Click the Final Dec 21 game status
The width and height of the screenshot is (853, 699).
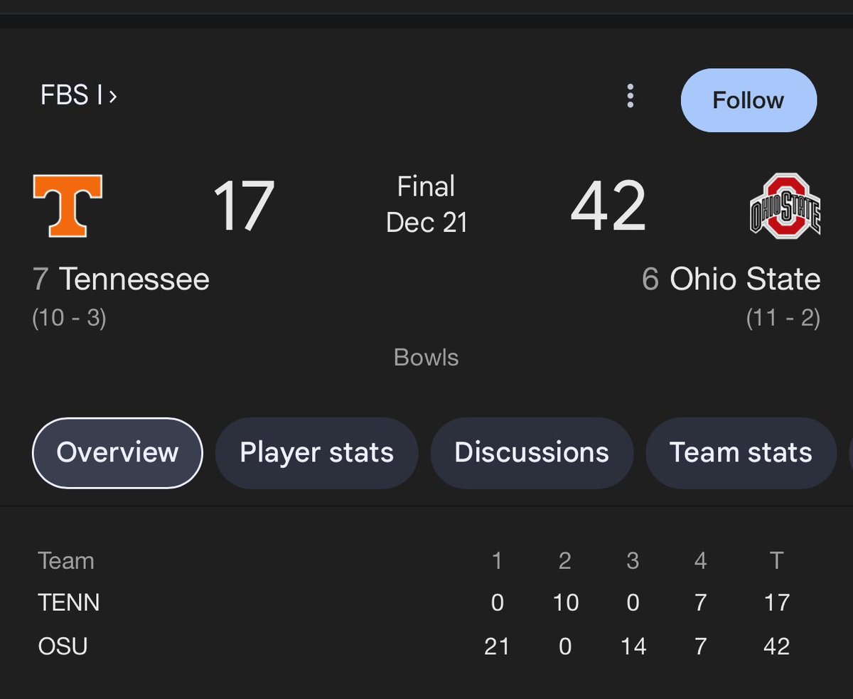point(426,205)
